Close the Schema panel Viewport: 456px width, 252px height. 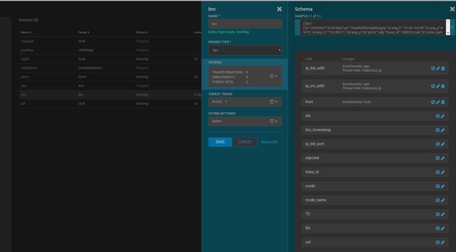[452, 9]
